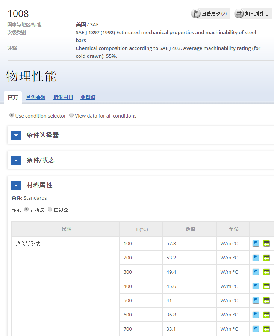Select the 数据表 display radio button
The image size is (274, 336).
click(26, 209)
